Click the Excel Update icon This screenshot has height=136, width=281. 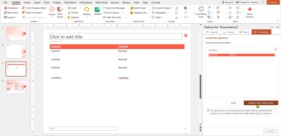[97, 11]
